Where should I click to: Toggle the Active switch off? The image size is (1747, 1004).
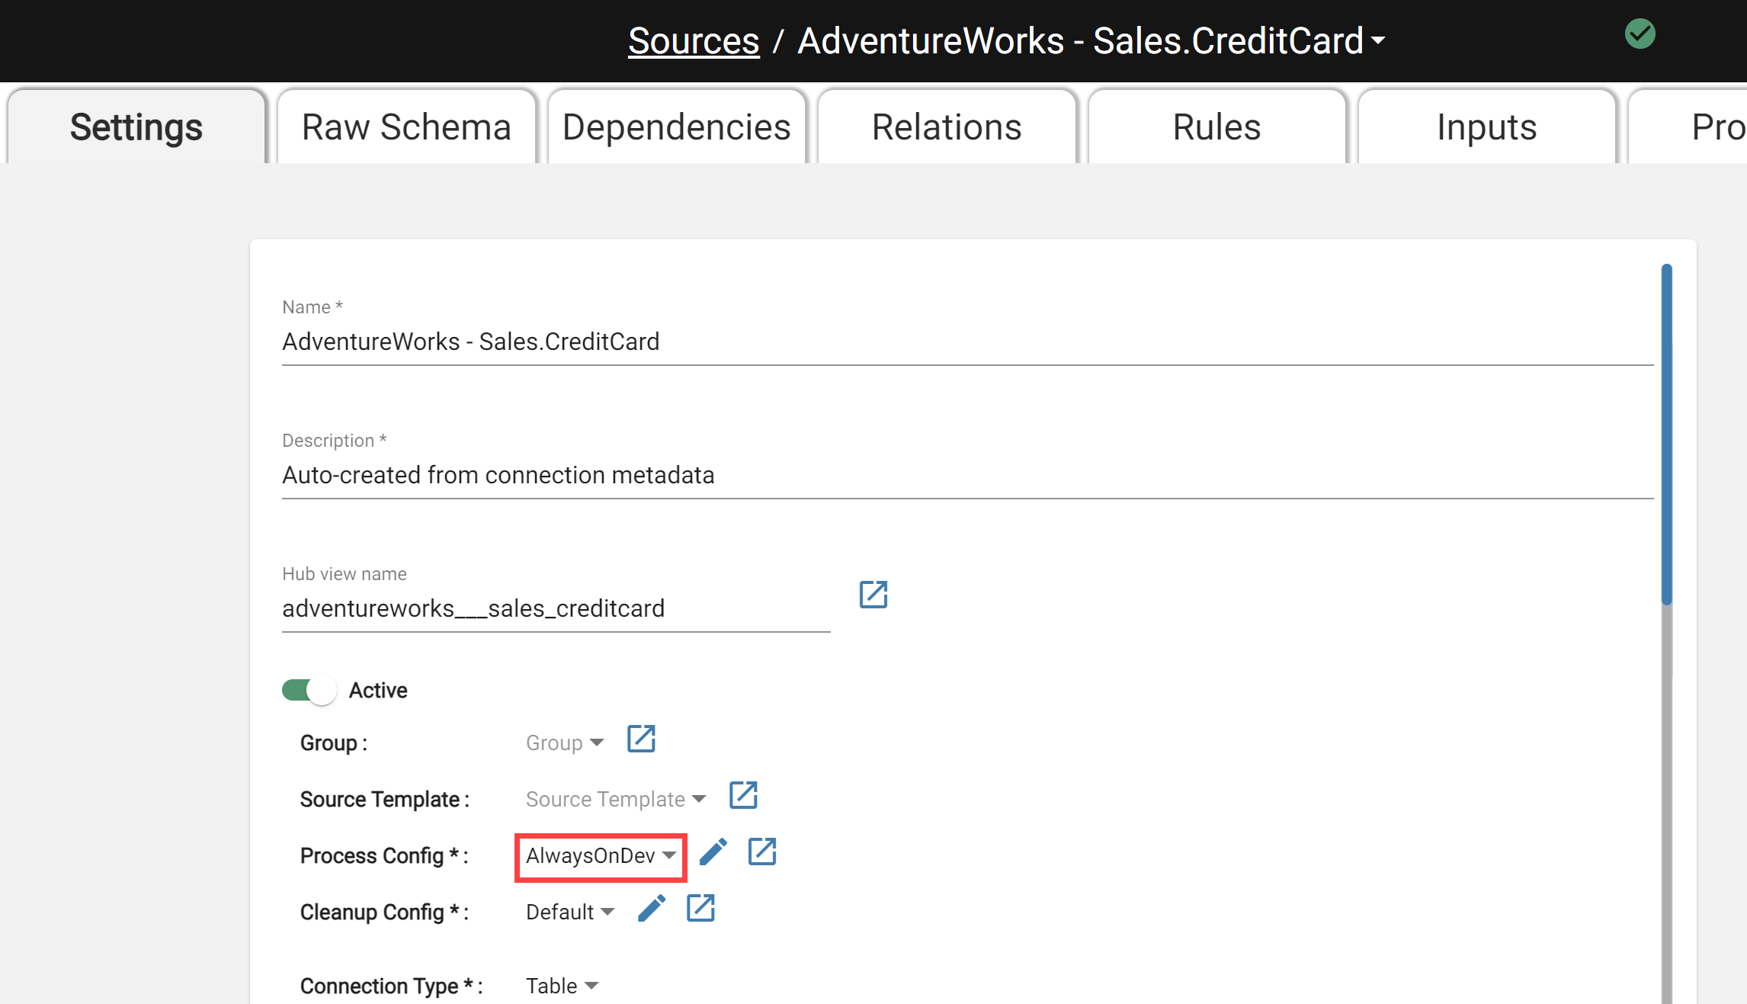tap(309, 690)
